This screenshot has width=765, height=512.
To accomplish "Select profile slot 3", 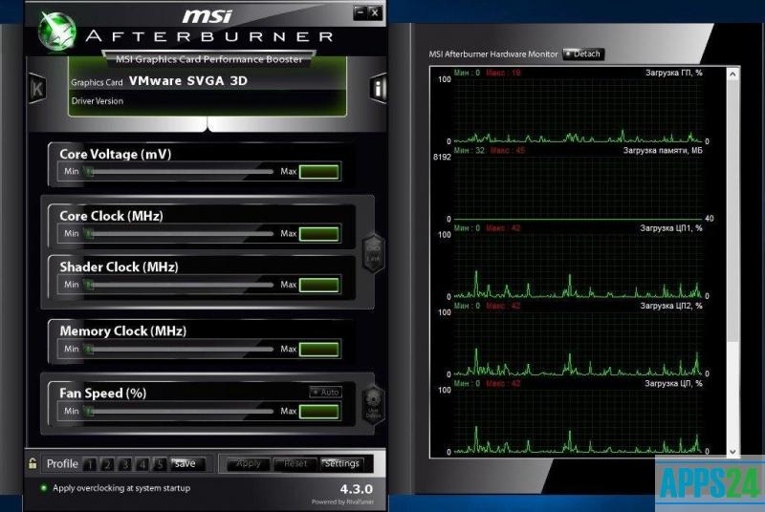I will pos(125,464).
